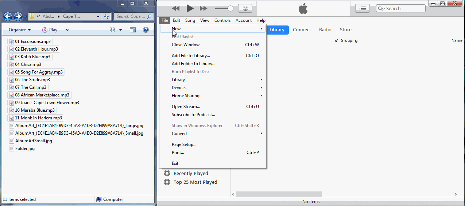Choose Print from File menu

click(x=213, y=152)
